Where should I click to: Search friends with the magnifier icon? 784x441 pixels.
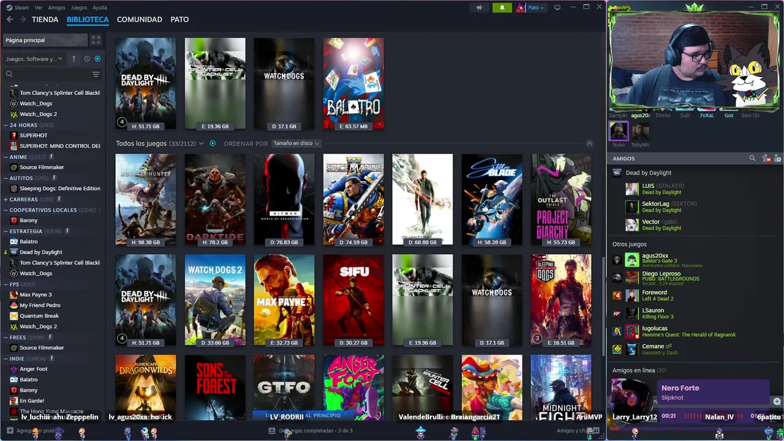tap(752, 159)
